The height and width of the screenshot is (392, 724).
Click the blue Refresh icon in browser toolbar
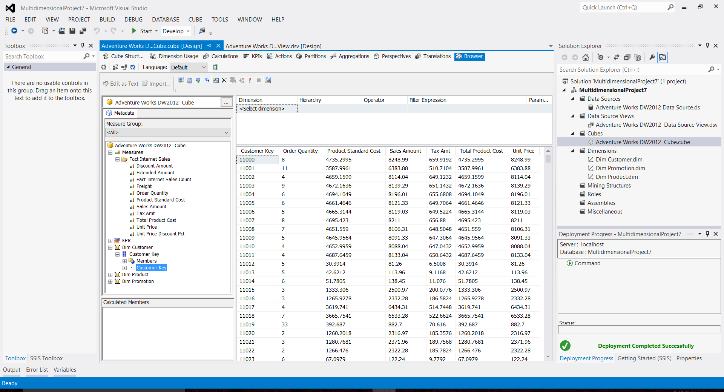coord(133,67)
